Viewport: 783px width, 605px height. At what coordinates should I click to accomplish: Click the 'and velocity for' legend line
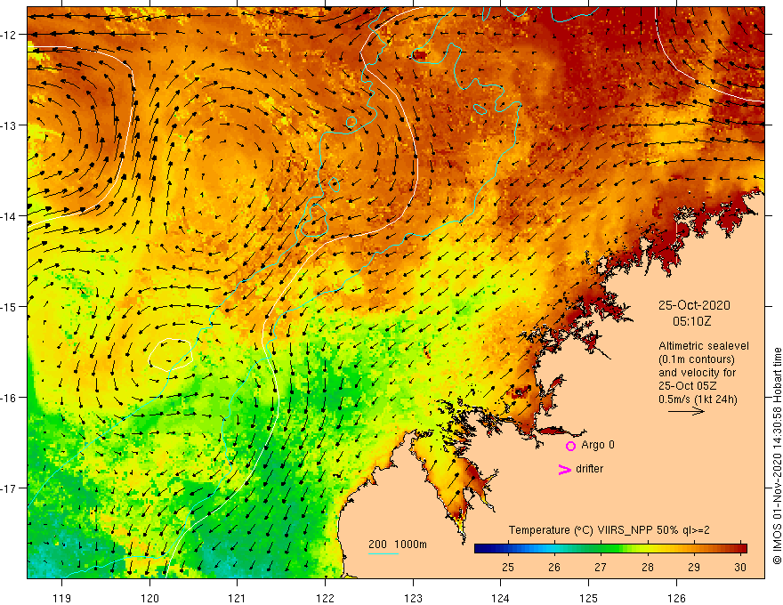click(x=697, y=373)
